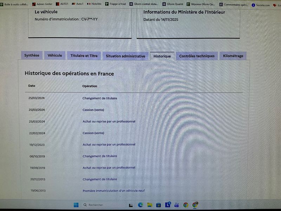The height and width of the screenshot is (211, 281).
Task: Open the Gform Qualité bookmark
Action: (x=172, y=4)
